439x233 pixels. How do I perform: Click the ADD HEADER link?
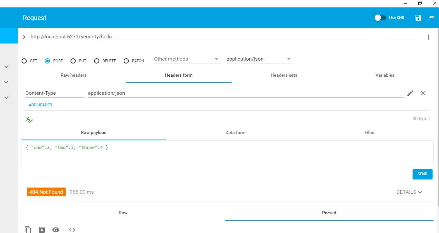point(40,105)
